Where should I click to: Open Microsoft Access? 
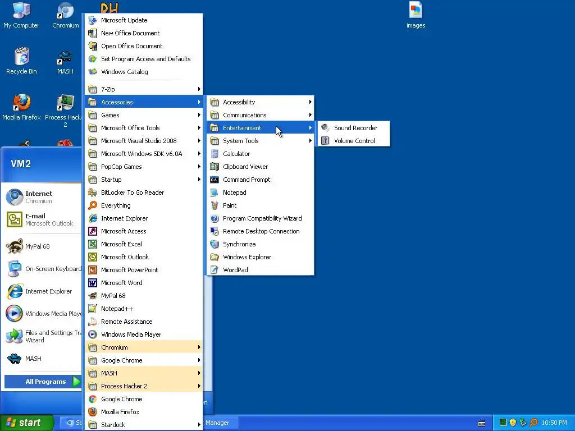pos(144,231)
